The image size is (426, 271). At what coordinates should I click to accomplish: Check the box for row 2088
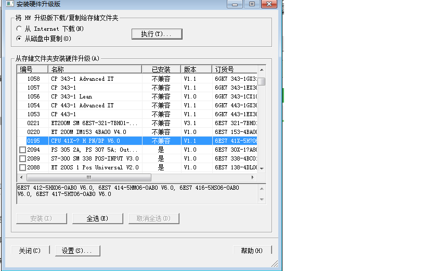pos(23,167)
